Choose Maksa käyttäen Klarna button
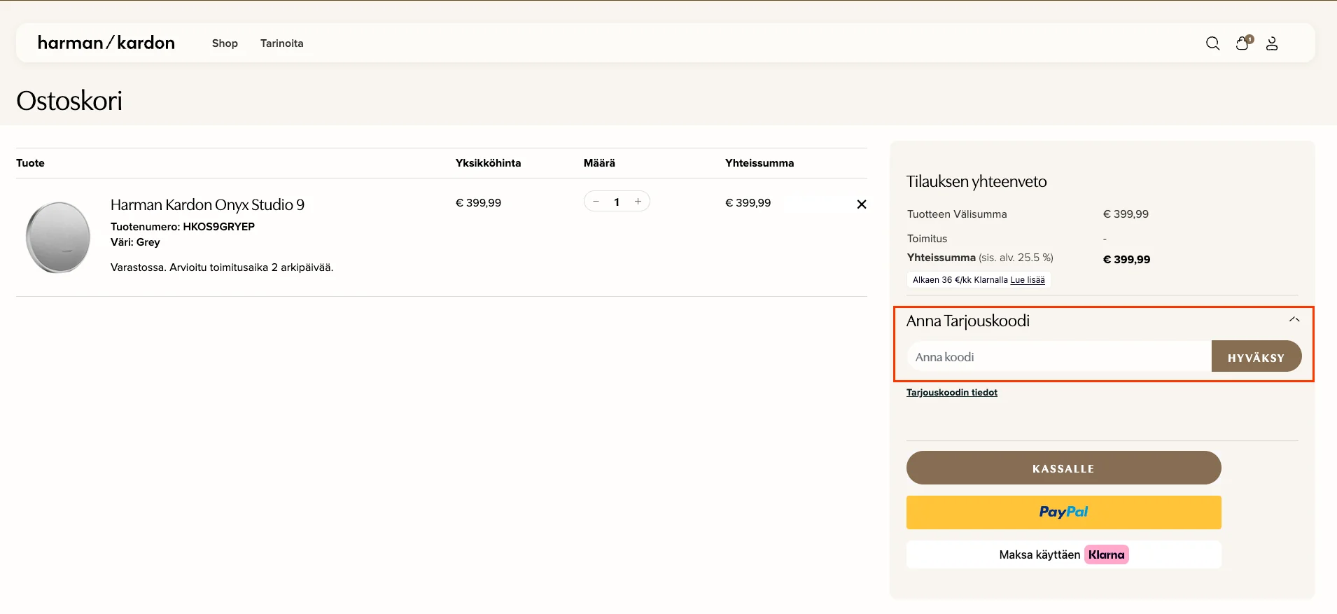The width and height of the screenshot is (1337, 614). pos(1064,554)
